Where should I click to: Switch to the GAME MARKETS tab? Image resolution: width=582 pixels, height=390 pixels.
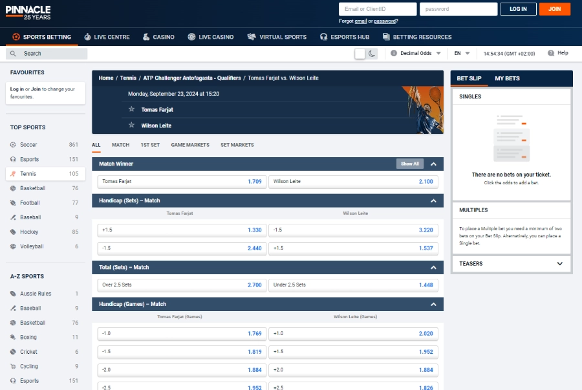pyautogui.click(x=190, y=145)
